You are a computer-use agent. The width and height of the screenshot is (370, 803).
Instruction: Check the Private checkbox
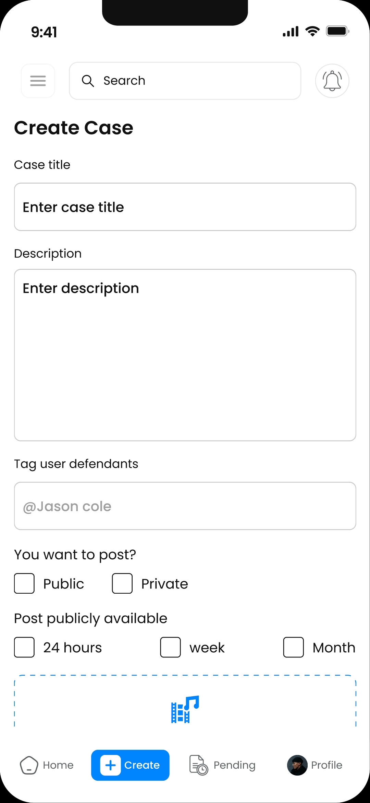coord(122,583)
